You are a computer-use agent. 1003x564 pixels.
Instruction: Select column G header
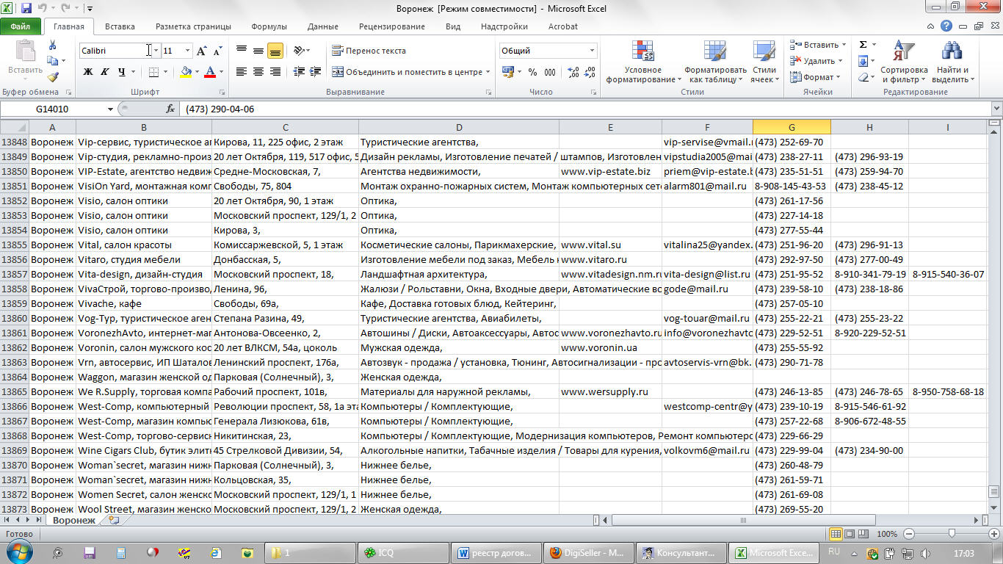[x=792, y=127]
